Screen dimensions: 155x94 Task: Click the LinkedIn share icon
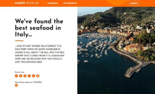(x=25, y=76)
